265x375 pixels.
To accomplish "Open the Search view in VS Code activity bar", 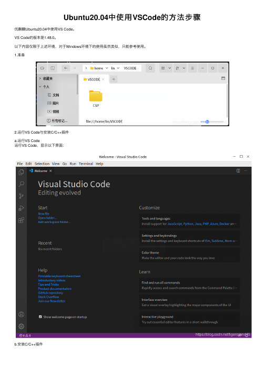I will point(21,184).
